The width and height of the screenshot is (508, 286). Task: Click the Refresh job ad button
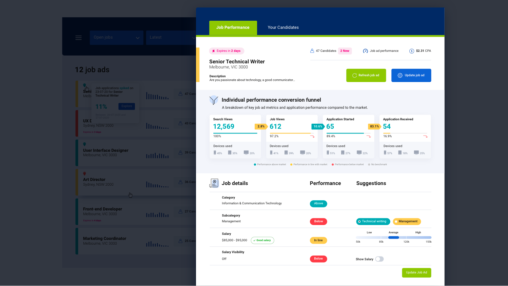pos(366,75)
